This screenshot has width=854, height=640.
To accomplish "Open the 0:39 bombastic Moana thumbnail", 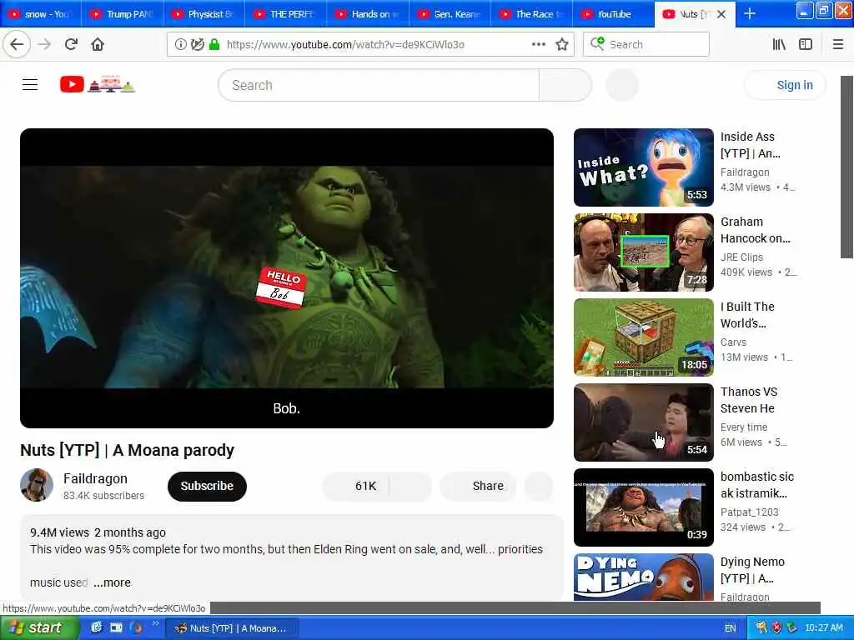I will coord(643,507).
